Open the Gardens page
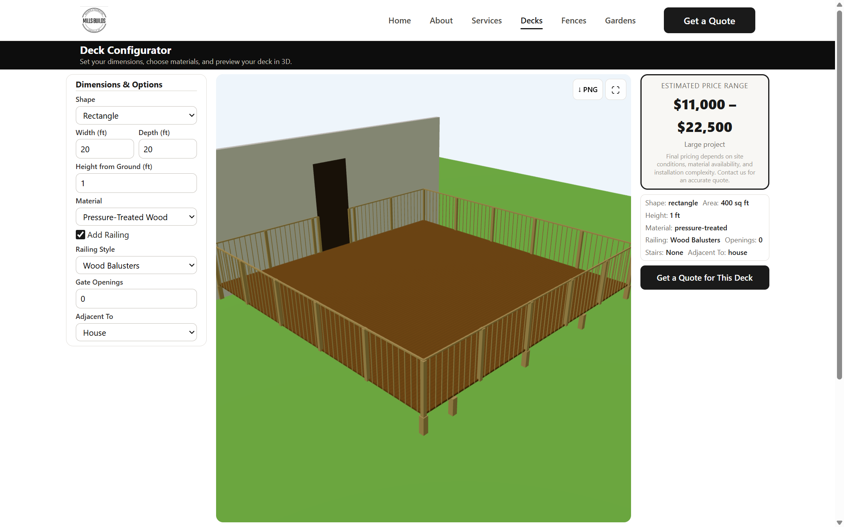This screenshot has height=527, width=844. 620,20
